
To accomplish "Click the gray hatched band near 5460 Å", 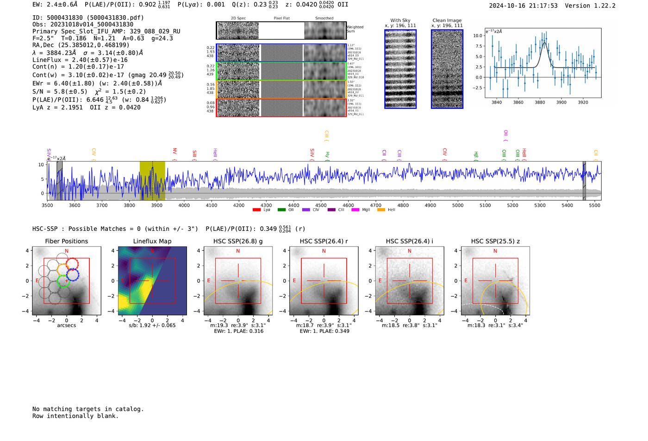I will 584,181.
